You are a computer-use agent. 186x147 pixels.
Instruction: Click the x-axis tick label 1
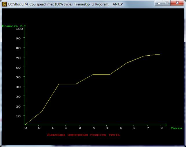coord(53,128)
